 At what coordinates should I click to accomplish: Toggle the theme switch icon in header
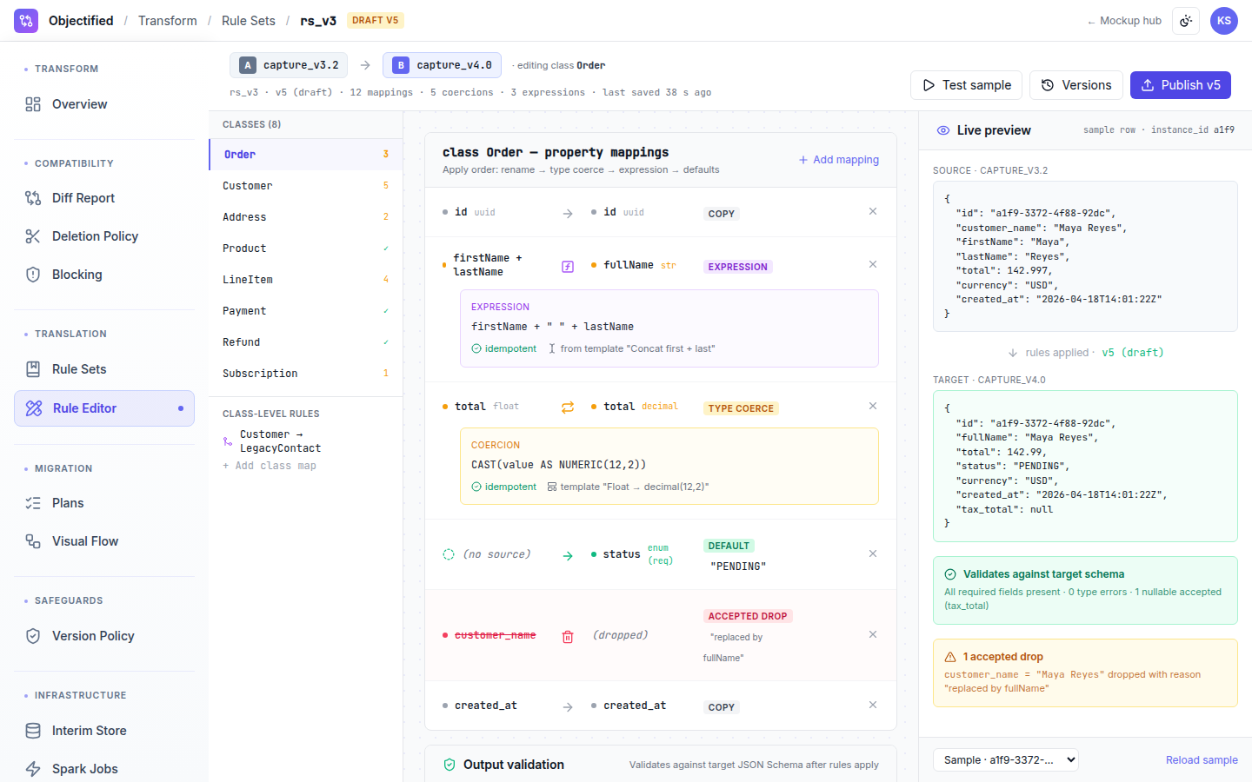(1186, 21)
